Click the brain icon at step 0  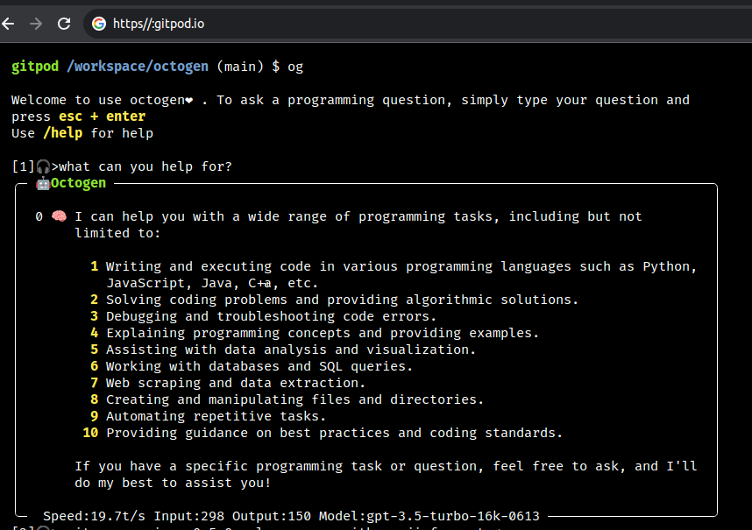tap(59, 216)
